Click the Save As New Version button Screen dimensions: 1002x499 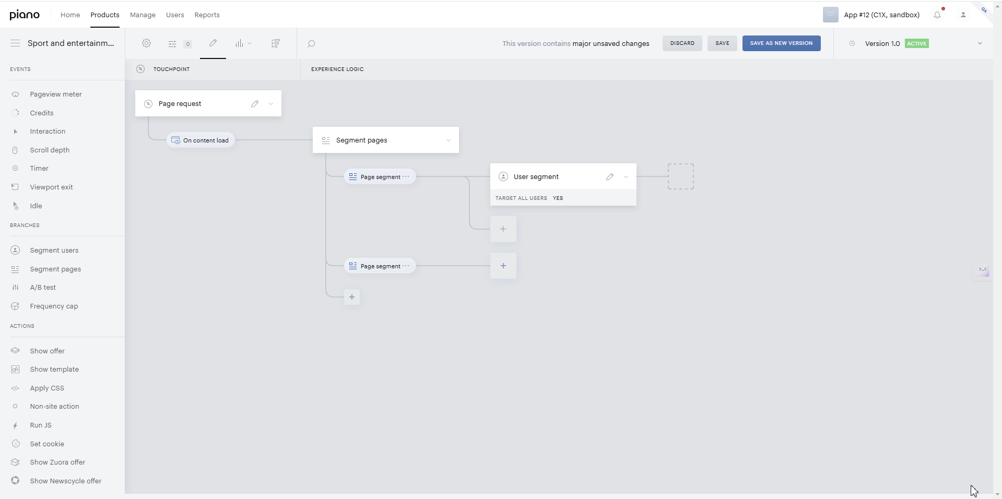click(781, 43)
